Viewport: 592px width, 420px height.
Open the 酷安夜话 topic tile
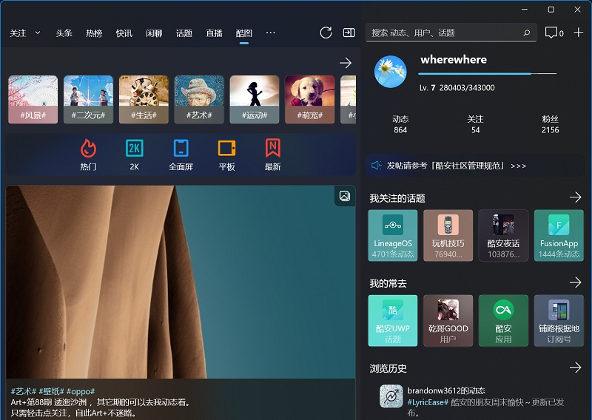point(503,235)
